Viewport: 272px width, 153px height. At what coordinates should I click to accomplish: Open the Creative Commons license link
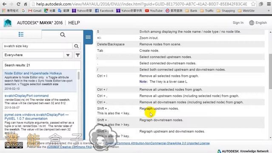pos(157,143)
